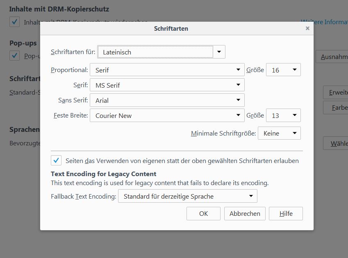The width and height of the screenshot is (348, 258).
Task: Expand the Feste Breite font dropdown
Action: click(167, 115)
